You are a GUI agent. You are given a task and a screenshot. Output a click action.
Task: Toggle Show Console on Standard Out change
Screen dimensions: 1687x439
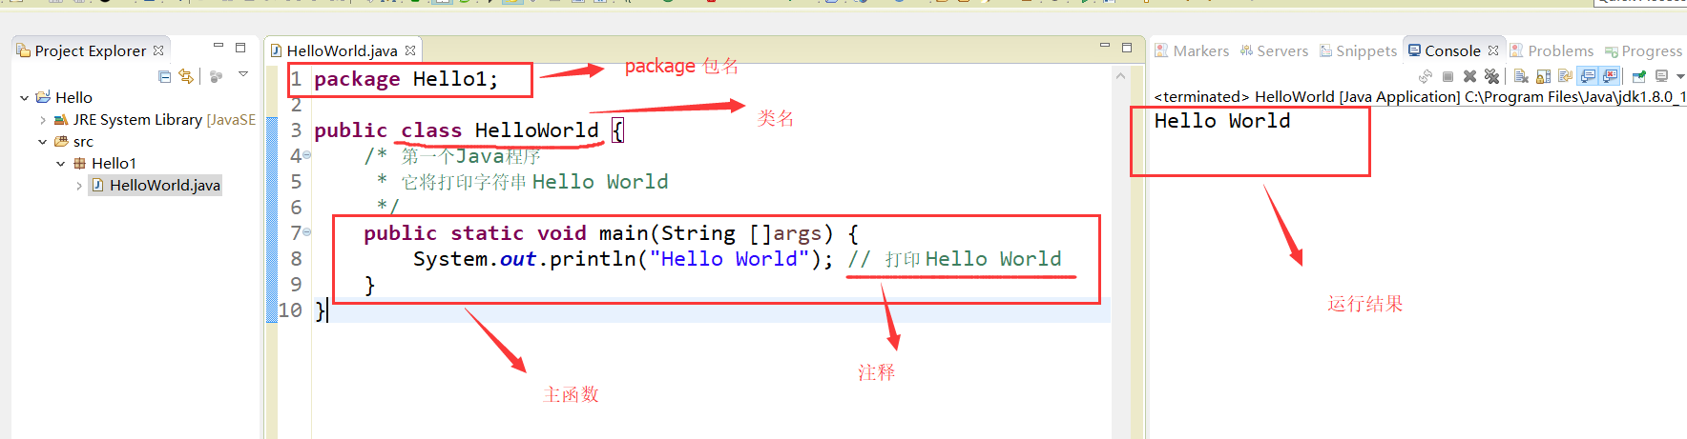click(x=1588, y=76)
